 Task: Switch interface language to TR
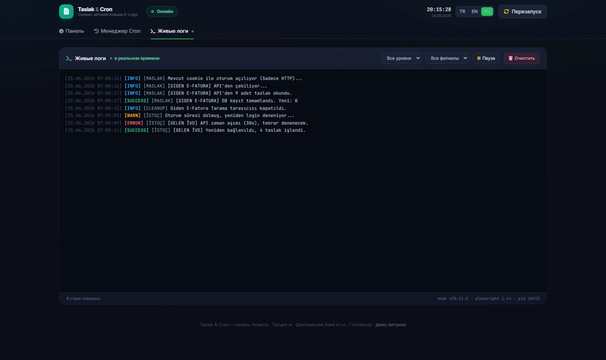click(x=462, y=11)
